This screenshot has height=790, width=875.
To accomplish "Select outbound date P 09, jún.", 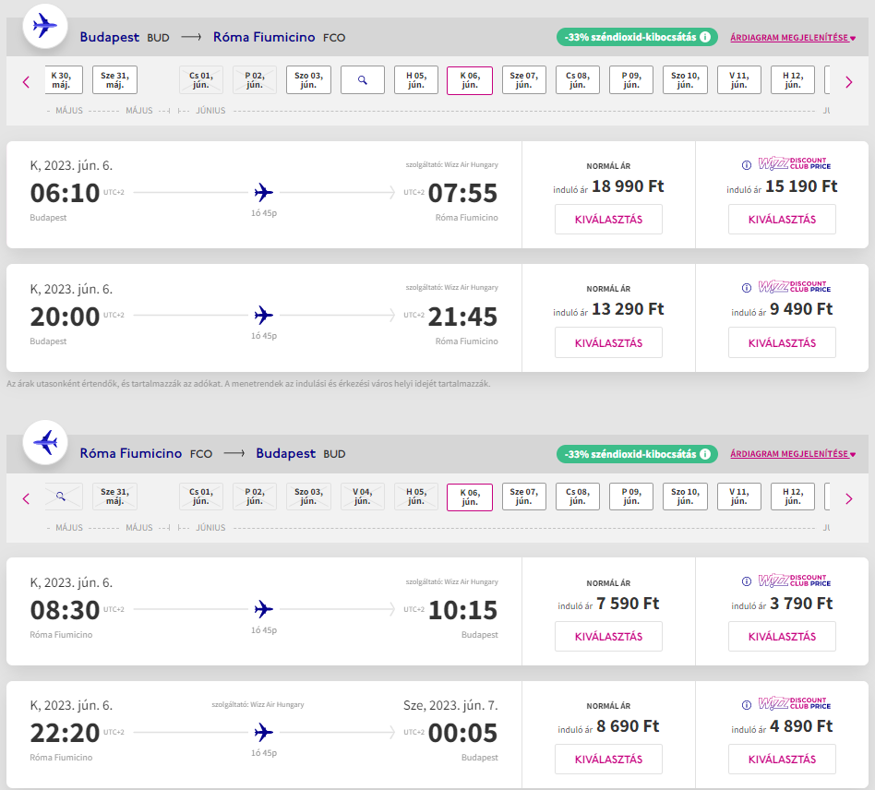I will click(x=631, y=79).
